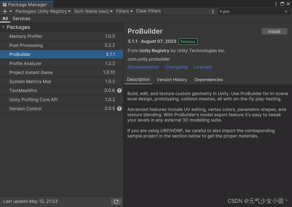This screenshot has height=207, width=292.
Task: Open the window's three-dot menu in the title bar
Action: 276,4
